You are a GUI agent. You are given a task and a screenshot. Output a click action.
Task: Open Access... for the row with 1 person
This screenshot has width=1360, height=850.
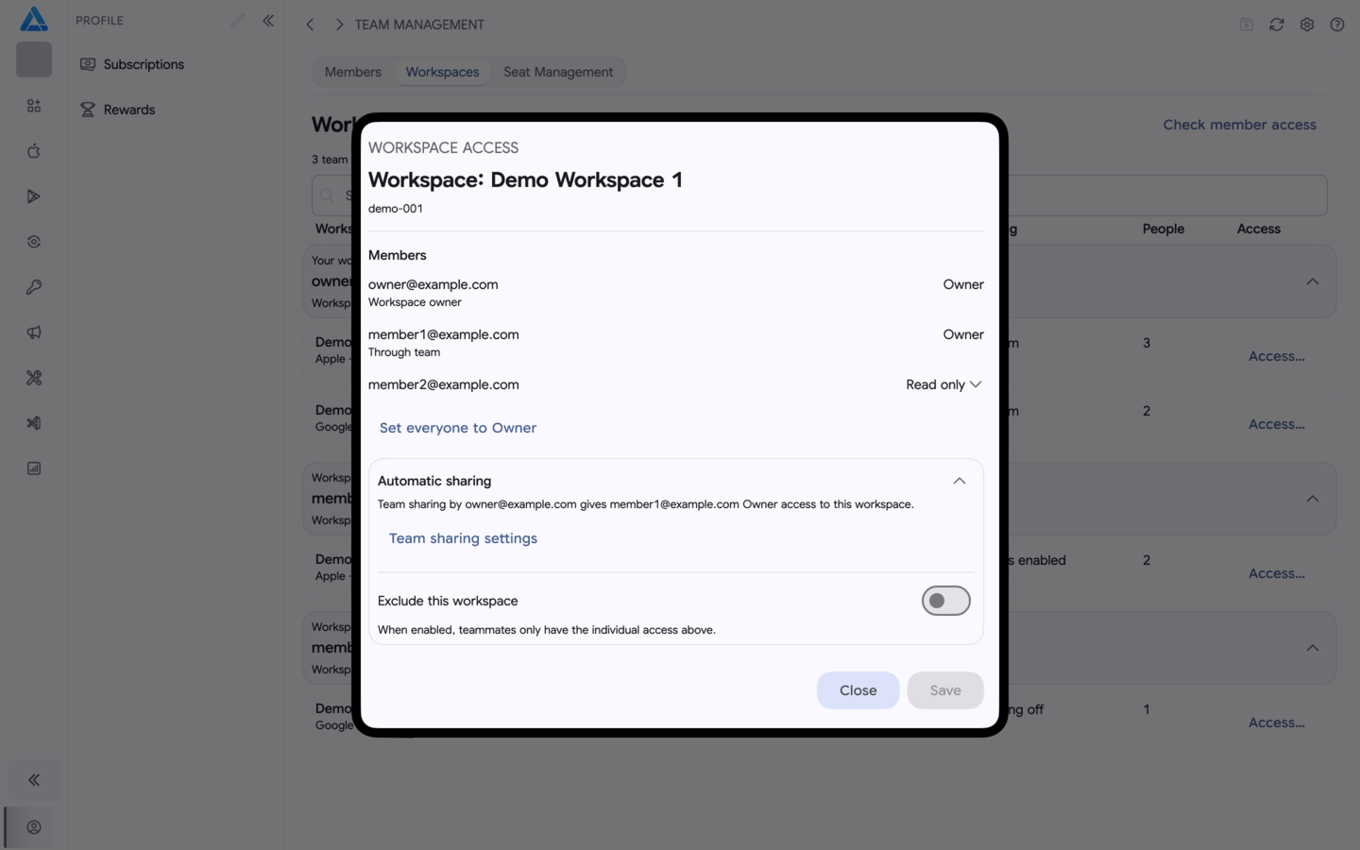pos(1277,722)
